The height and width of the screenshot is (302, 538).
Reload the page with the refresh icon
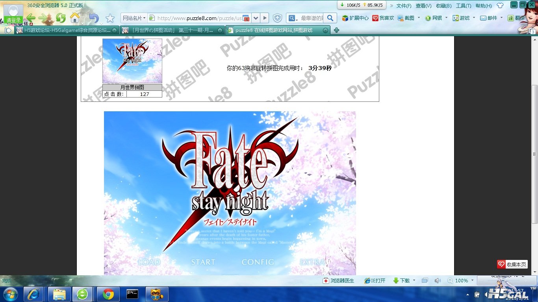click(61, 18)
